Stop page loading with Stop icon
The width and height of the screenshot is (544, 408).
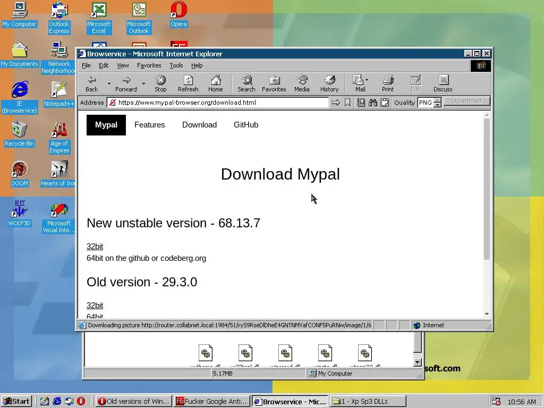160,83
